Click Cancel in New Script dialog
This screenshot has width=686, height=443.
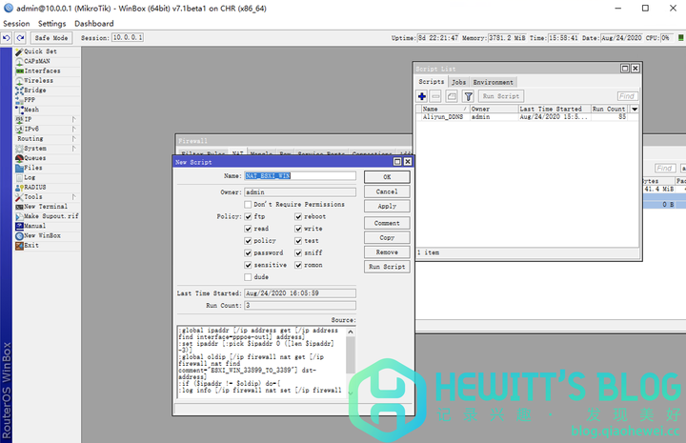387,191
